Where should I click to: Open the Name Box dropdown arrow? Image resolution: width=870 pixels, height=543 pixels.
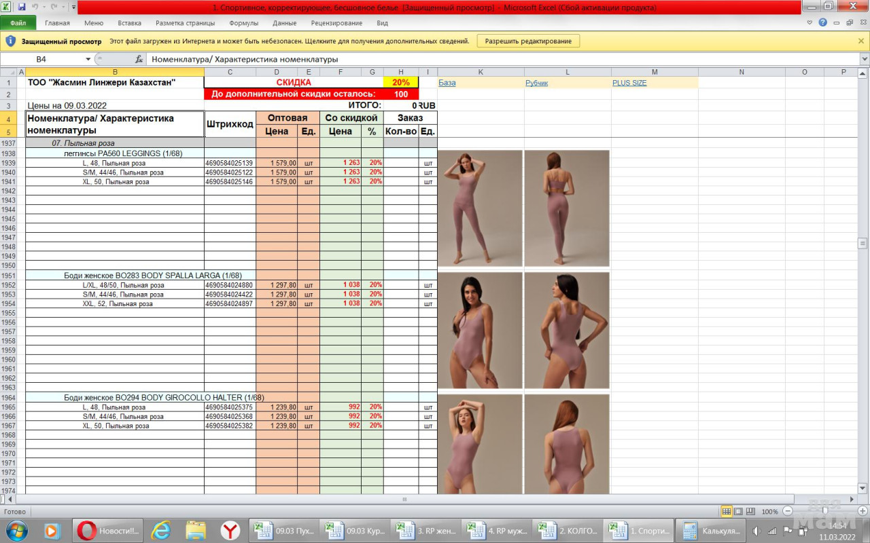pos(88,59)
